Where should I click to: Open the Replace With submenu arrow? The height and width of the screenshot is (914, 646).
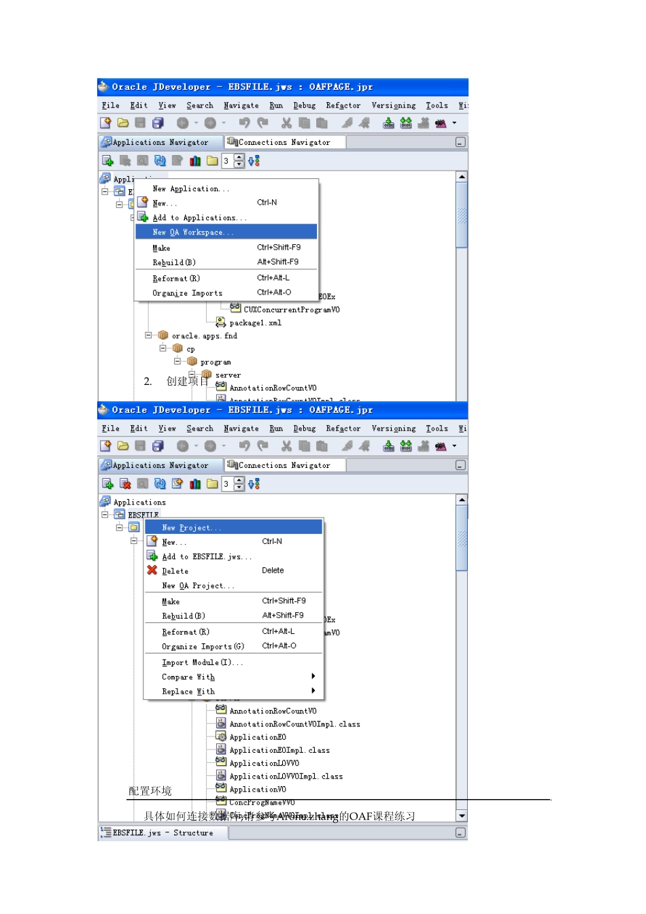[313, 691]
